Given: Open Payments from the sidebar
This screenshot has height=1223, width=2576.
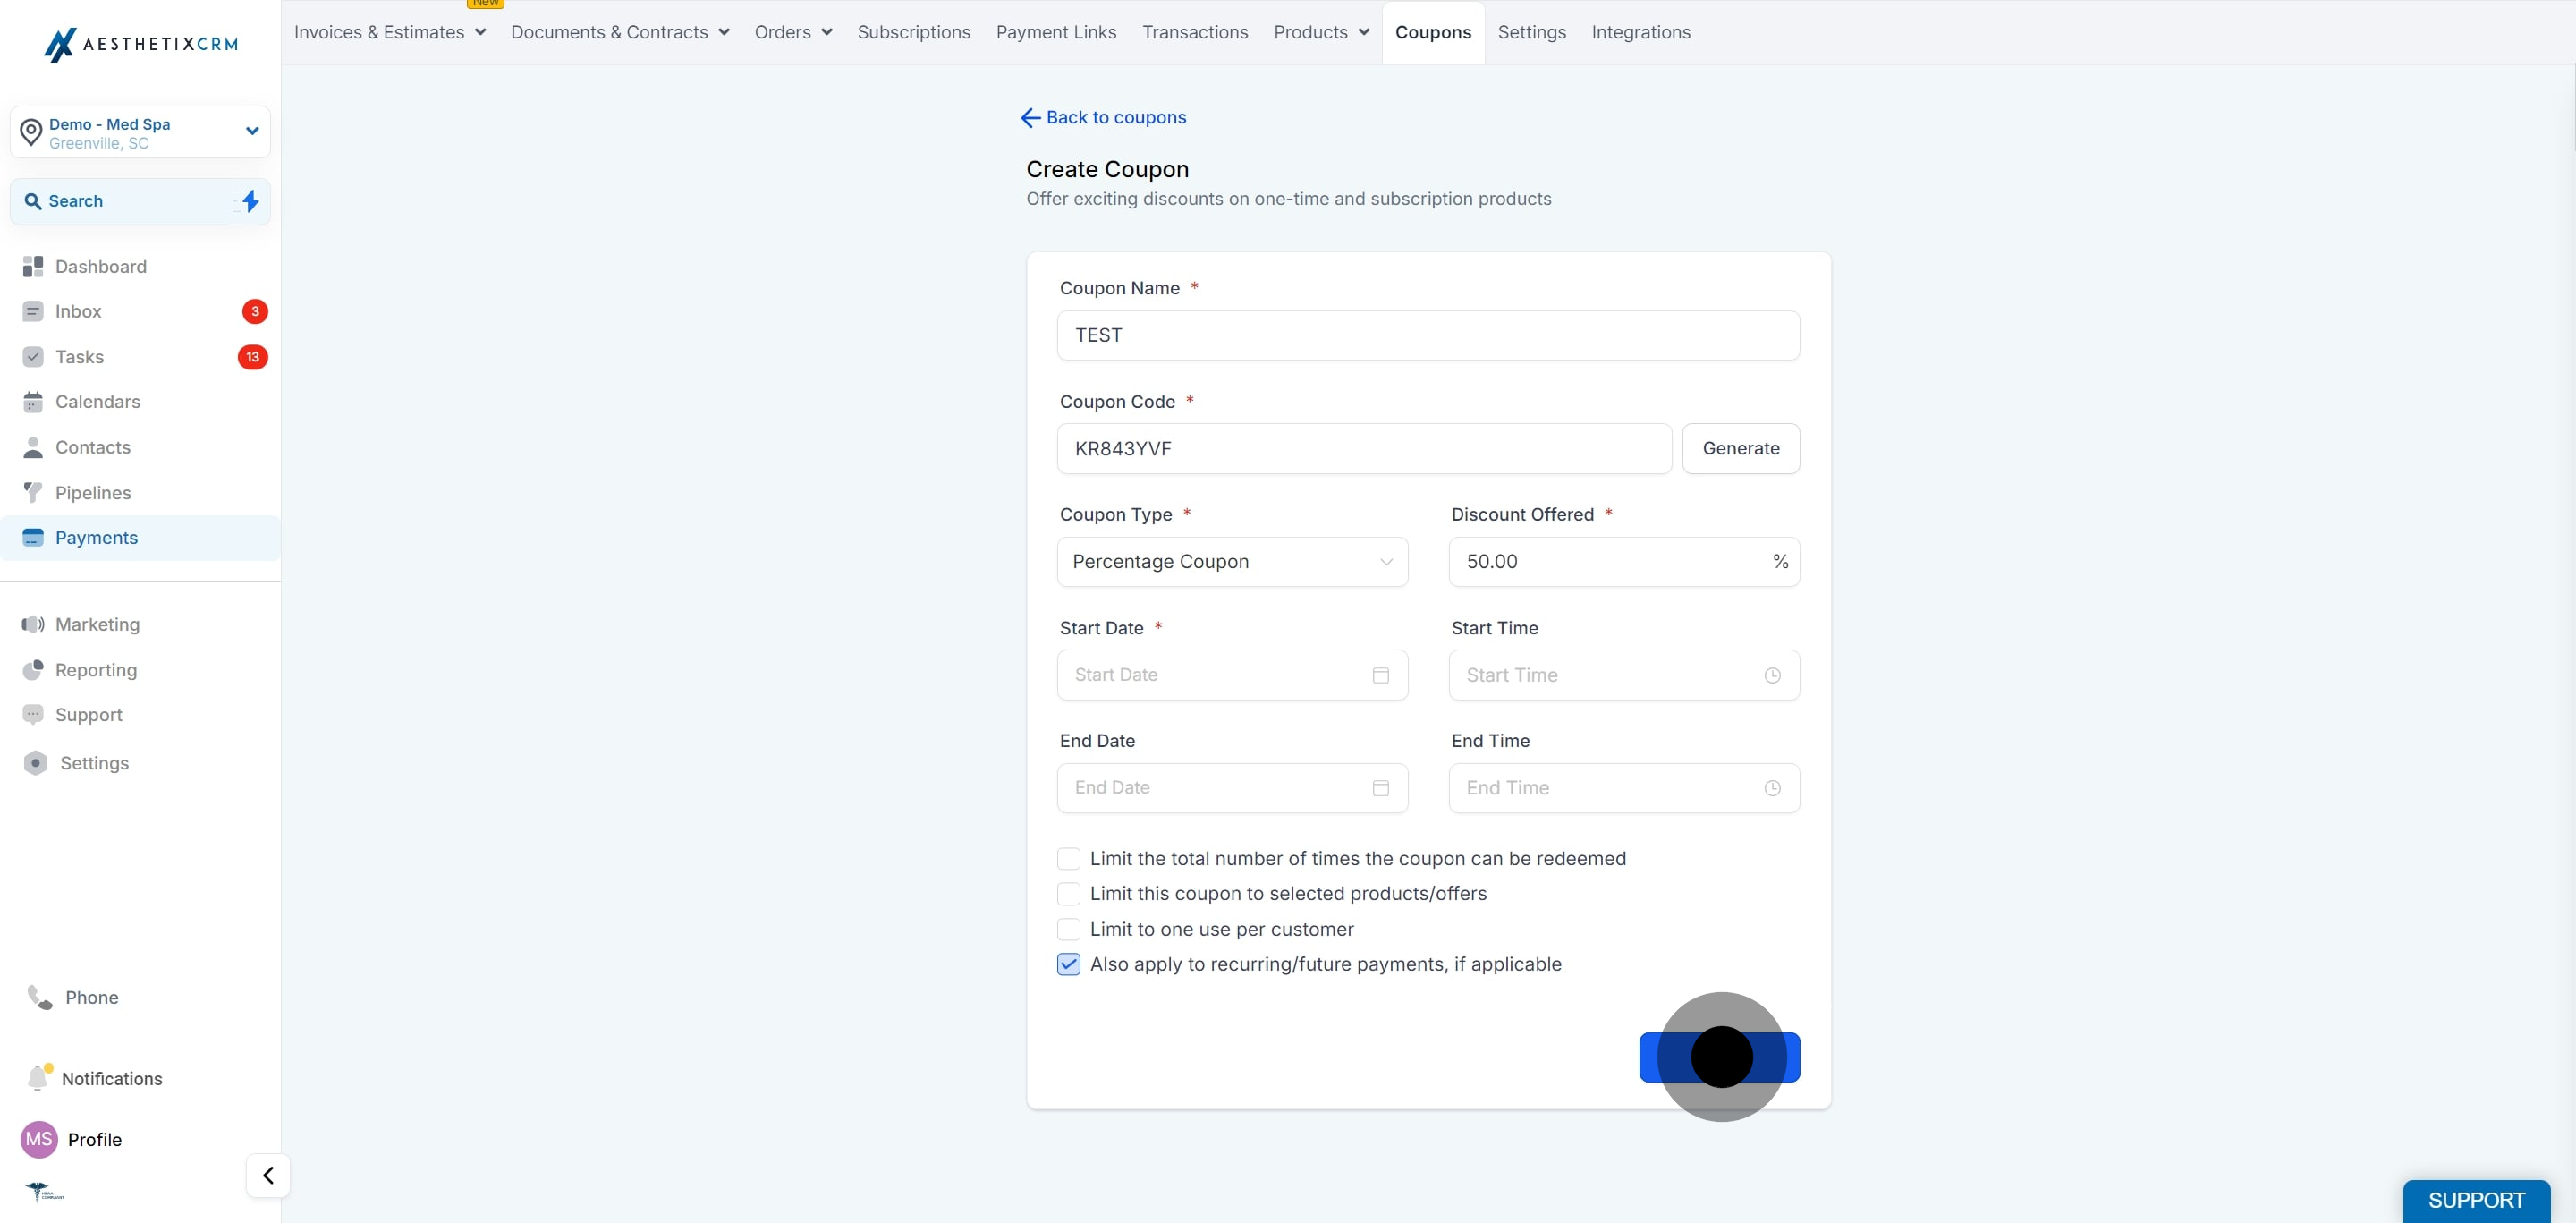Looking at the screenshot, I should [x=140, y=538].
